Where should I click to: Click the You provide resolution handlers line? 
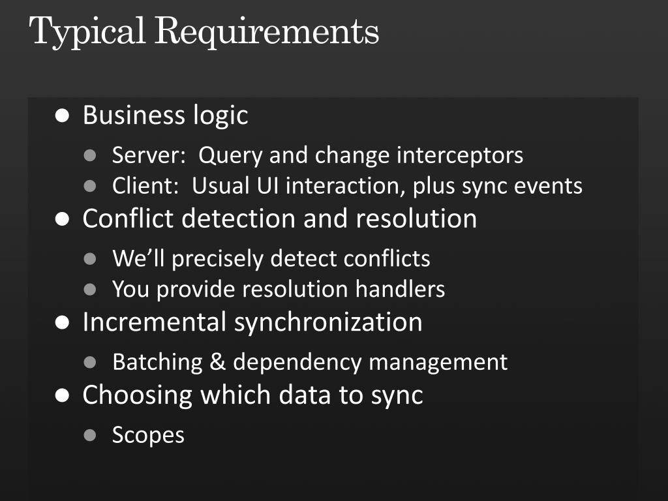pyautogui.click(x=279, y=290)
